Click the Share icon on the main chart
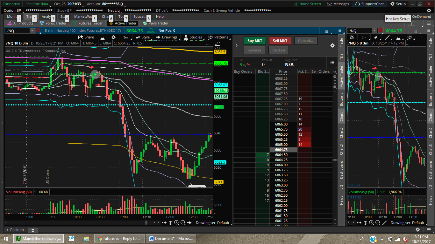The height and width of the screenshot is (244, 435). point(81,37)
